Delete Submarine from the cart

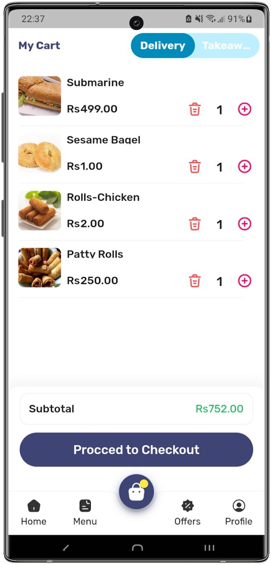(x=195, y=109)
